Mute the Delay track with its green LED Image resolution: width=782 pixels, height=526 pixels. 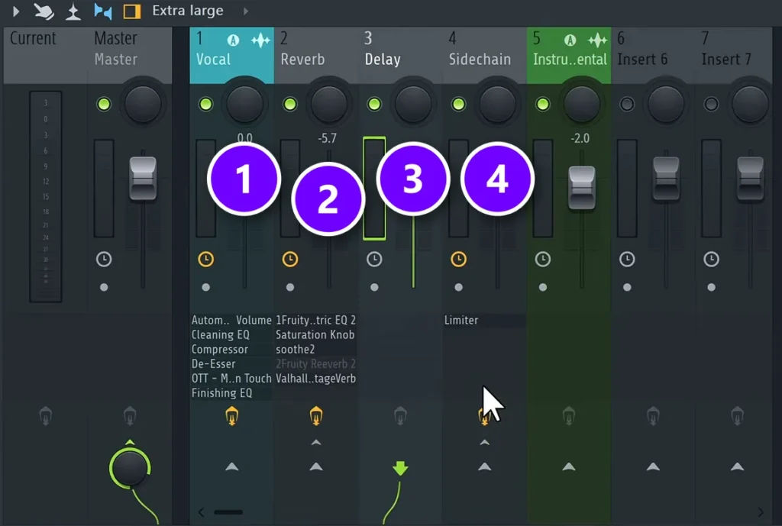[x=374, y=104]
